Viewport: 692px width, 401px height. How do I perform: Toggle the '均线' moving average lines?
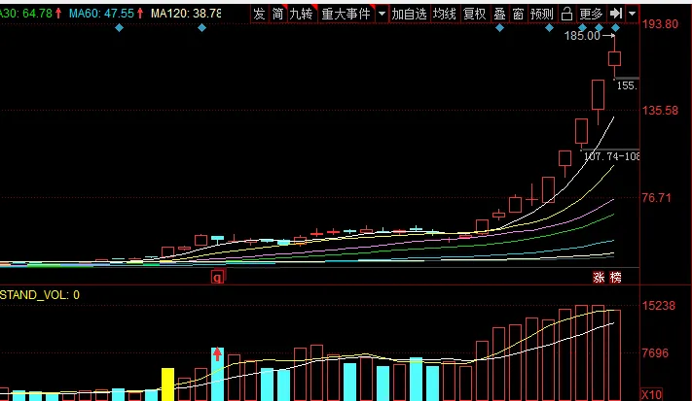click(444, 15)
